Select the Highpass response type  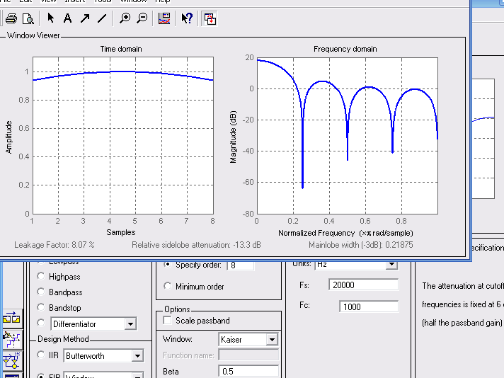click(41, 277)
